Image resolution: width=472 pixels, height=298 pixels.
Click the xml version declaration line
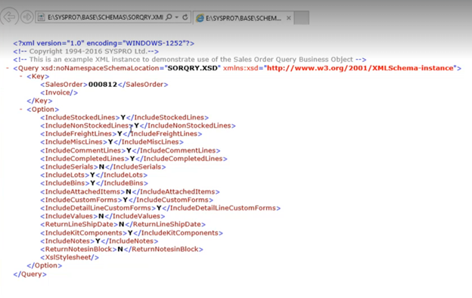tap(104, 43)
